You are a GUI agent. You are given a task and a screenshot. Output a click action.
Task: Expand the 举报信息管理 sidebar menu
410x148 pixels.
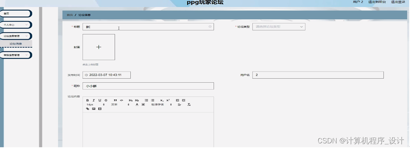16,55
